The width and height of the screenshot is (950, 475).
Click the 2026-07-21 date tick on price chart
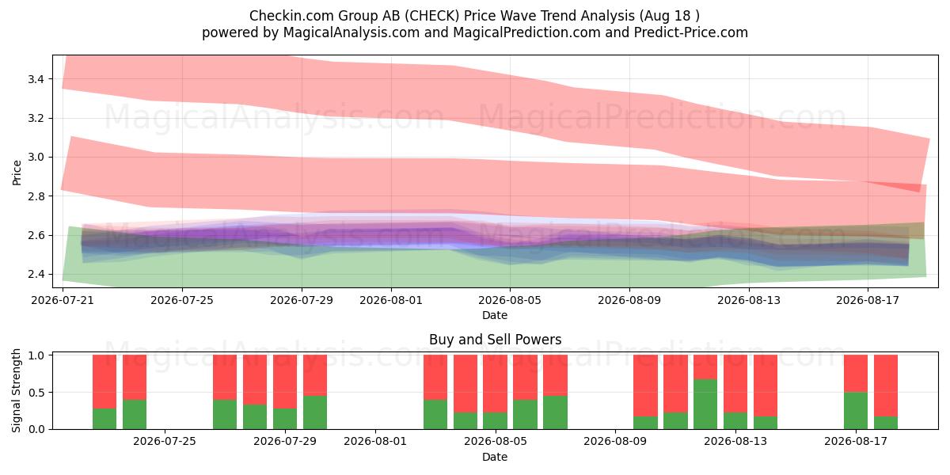(63, 300)
